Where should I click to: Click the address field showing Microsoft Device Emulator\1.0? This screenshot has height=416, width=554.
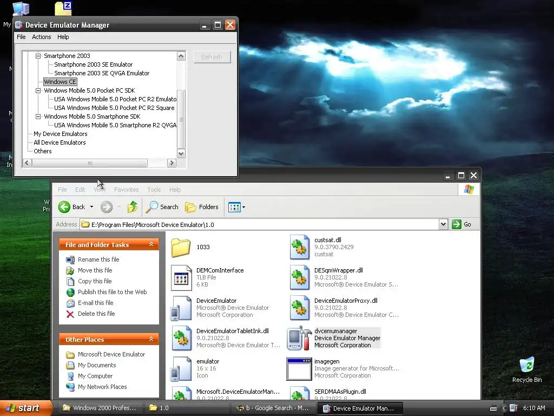pos(260,224)
